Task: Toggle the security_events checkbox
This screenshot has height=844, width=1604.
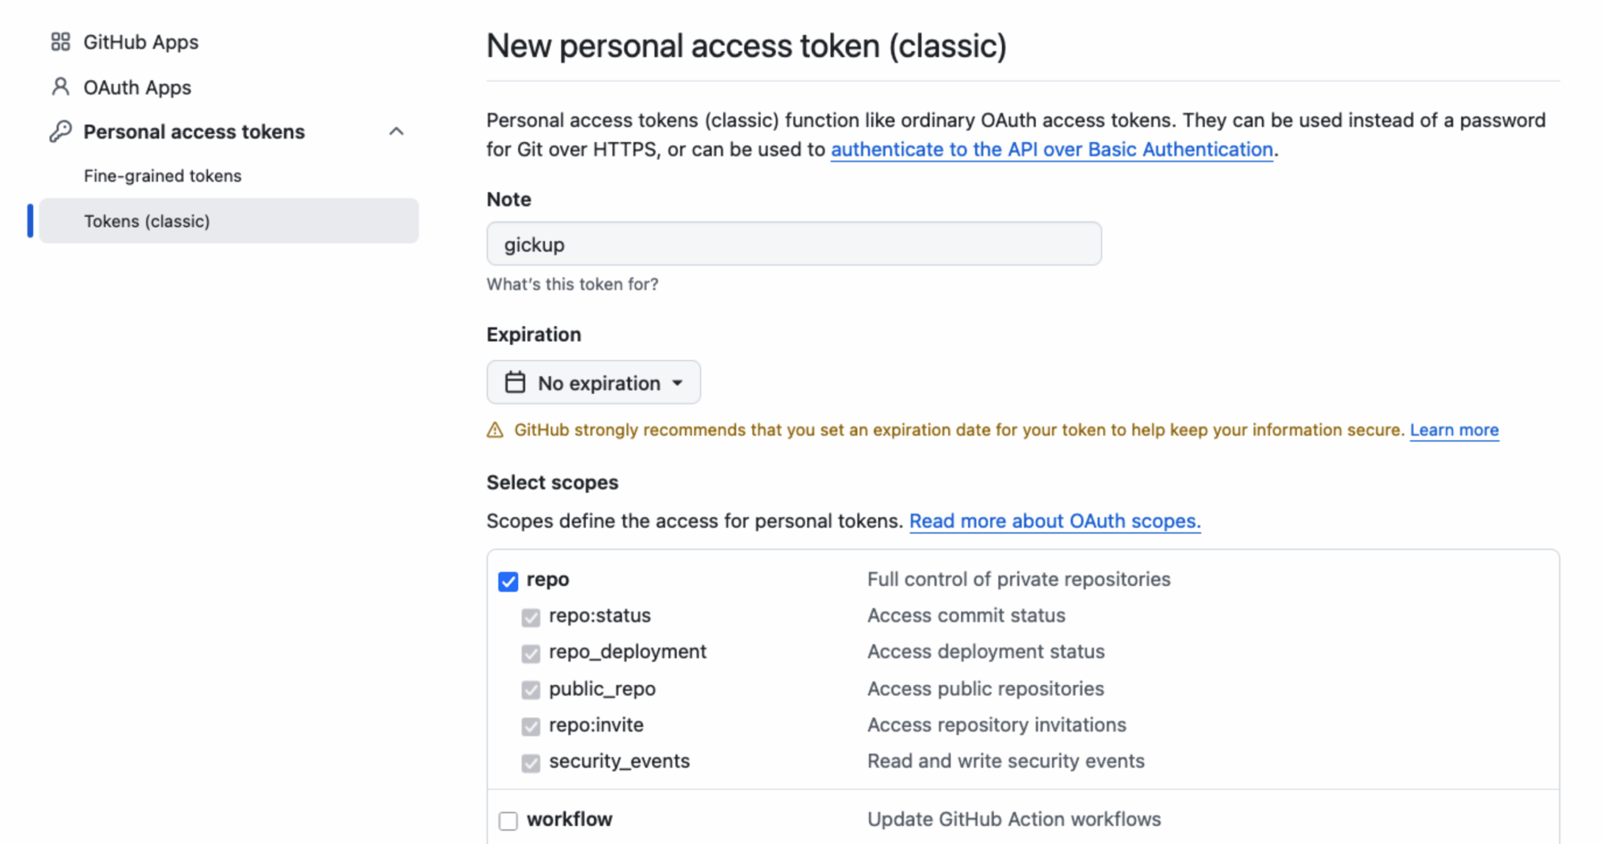Action: (x=531, y=763)
